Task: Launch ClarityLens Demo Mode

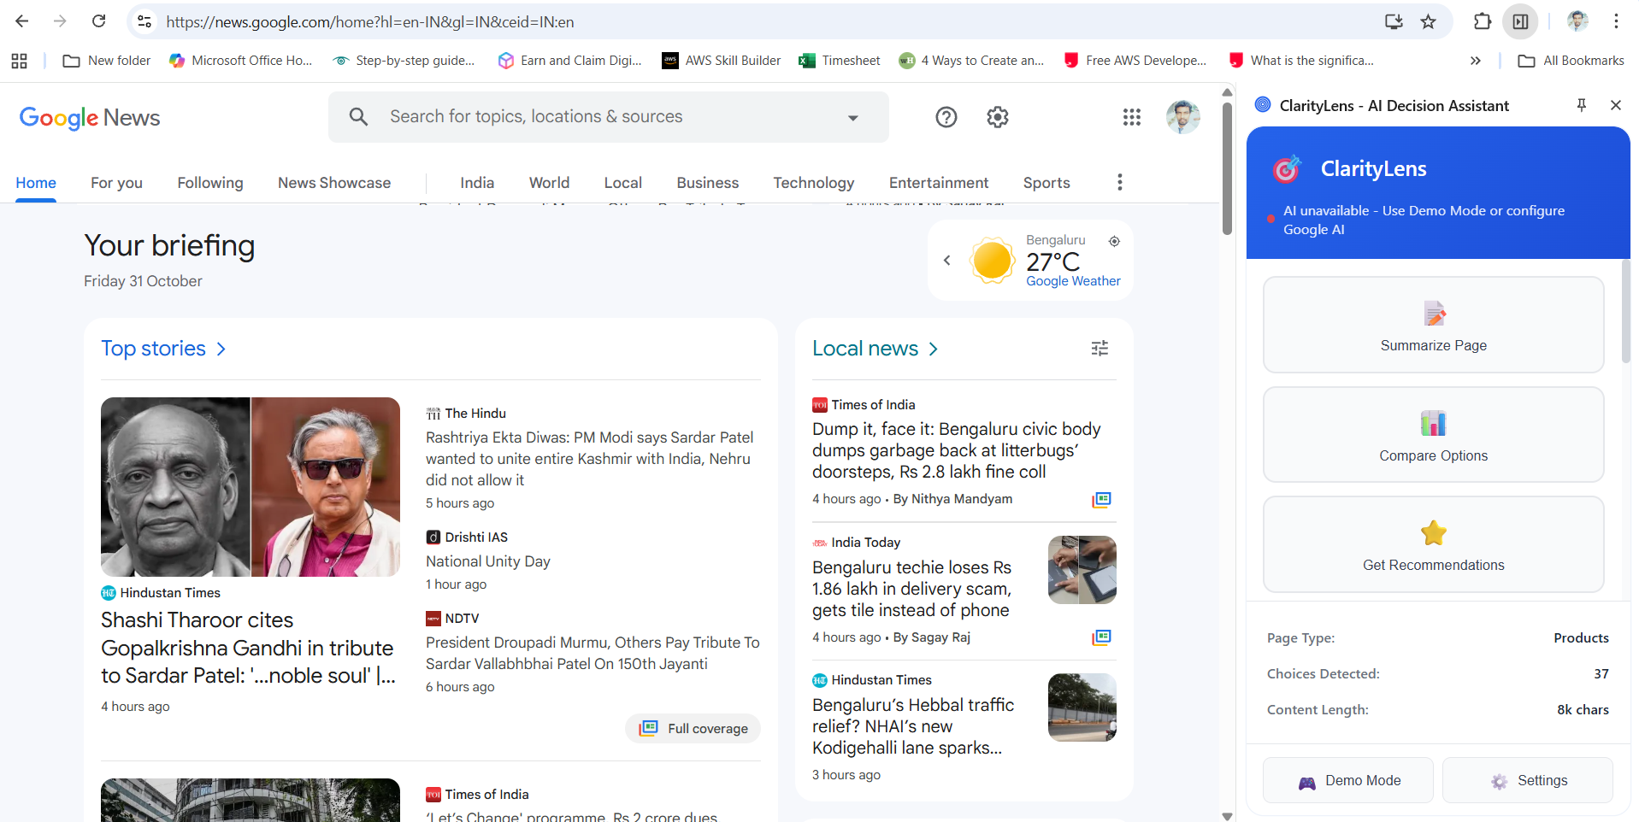Action: click(1348, 780)
